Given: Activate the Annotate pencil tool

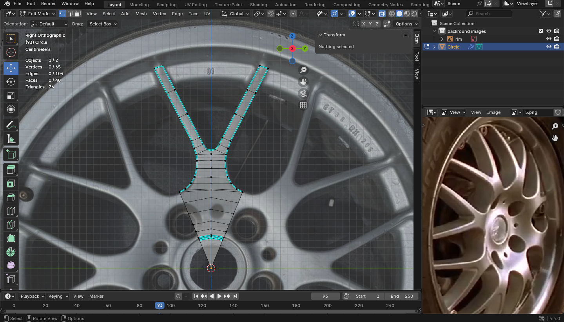Looking at the screenshot, I should point(11,125).
